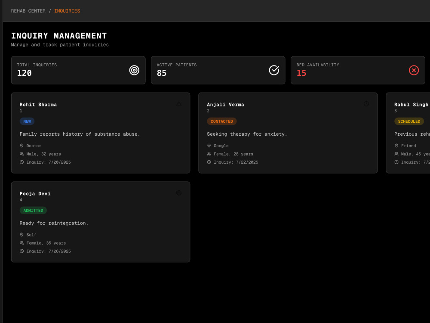This screenshot has height=323, width=430.
Task: Open Rohit Sharma inquiry name
Action: pyautogui.click(x=38, y=105)
